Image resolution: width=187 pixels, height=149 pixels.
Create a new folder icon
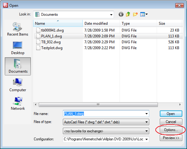[135, 15]
